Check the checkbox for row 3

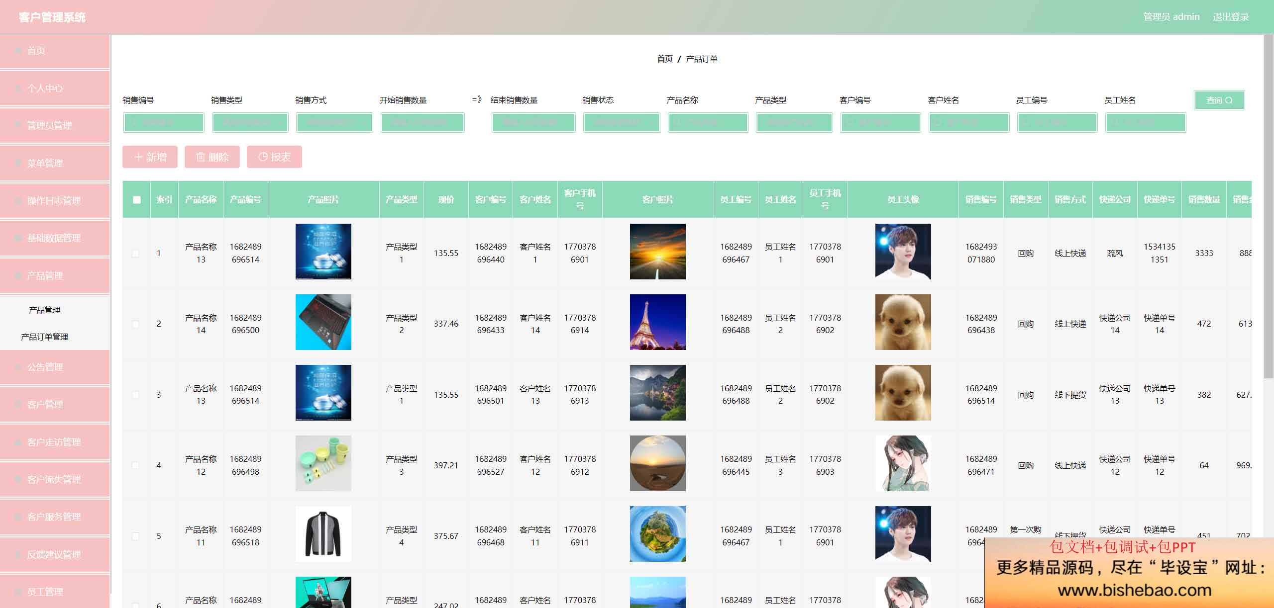pos(135,395)
